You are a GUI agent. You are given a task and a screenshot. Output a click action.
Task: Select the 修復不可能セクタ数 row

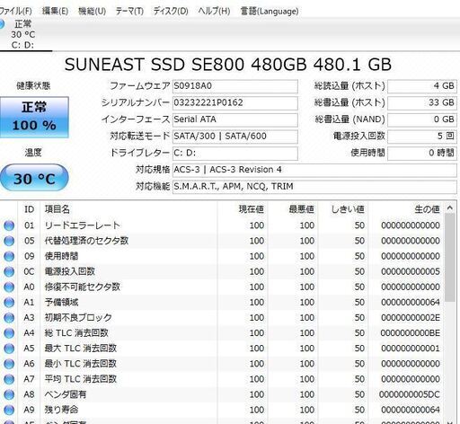[x=222, y=287]
